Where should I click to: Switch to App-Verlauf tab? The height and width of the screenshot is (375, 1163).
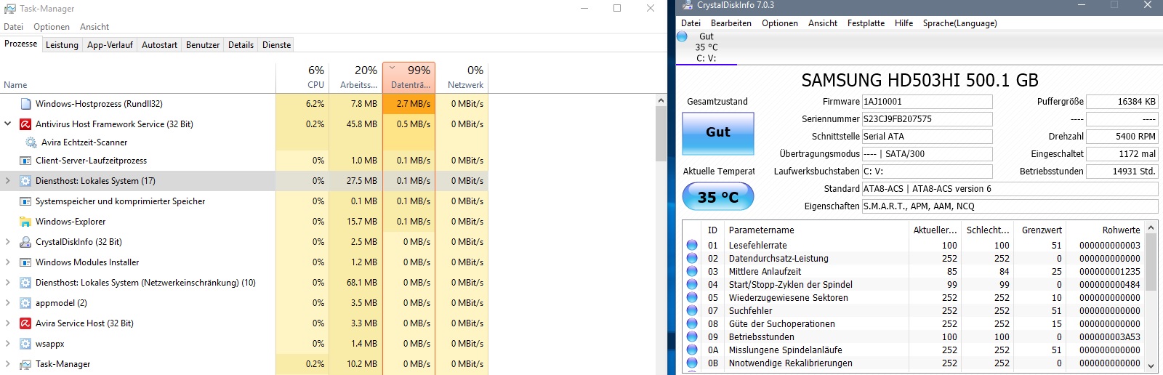[110, 45]
